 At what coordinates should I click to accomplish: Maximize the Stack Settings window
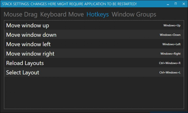[x=175, y=4]
